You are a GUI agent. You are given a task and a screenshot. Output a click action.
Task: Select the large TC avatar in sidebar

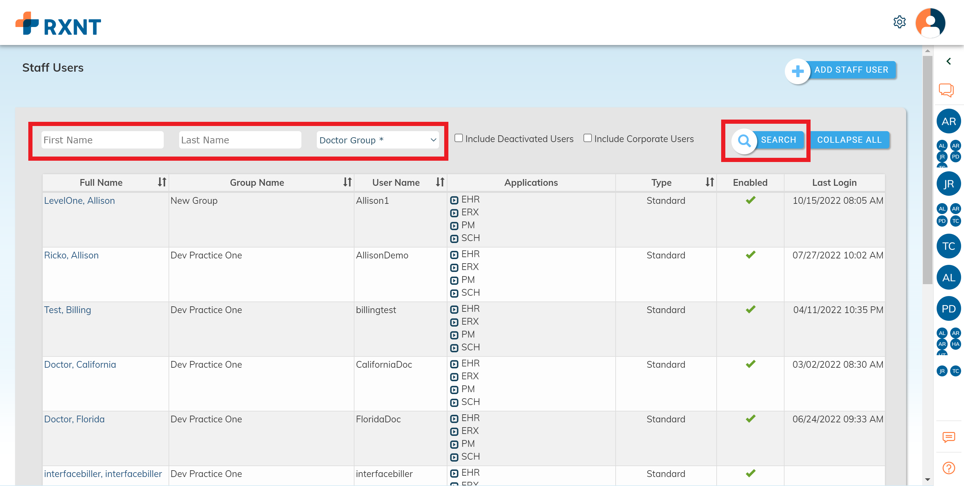(949, 246)
